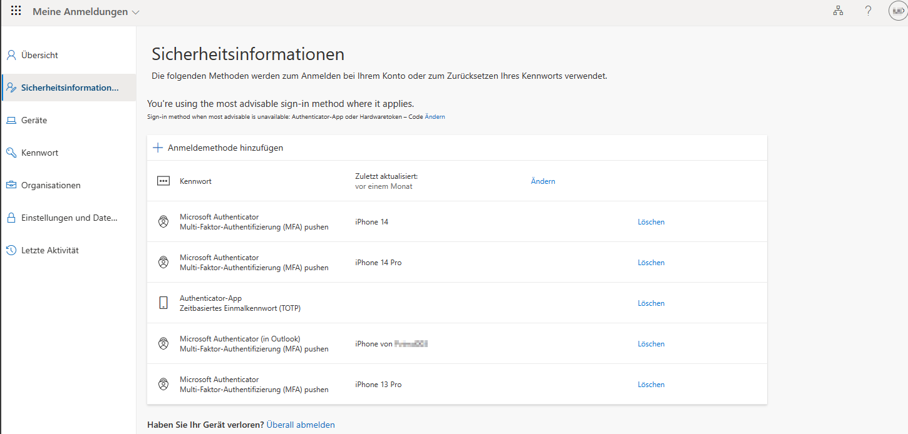Click the account profile avatar
This screenshot has width=908, height=434.
897,11
